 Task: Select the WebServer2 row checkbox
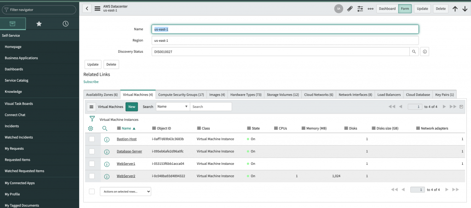coord(92,176)
